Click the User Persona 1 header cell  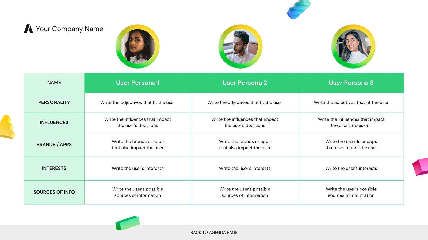pos(138,83)
